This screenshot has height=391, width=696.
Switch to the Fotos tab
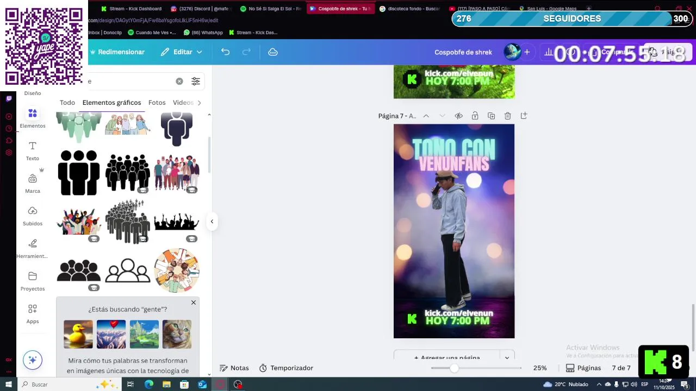coord(157,103)
